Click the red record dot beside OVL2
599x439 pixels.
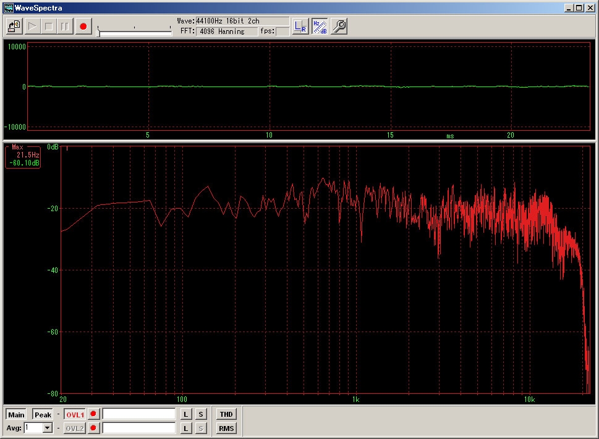click(94, 428)
